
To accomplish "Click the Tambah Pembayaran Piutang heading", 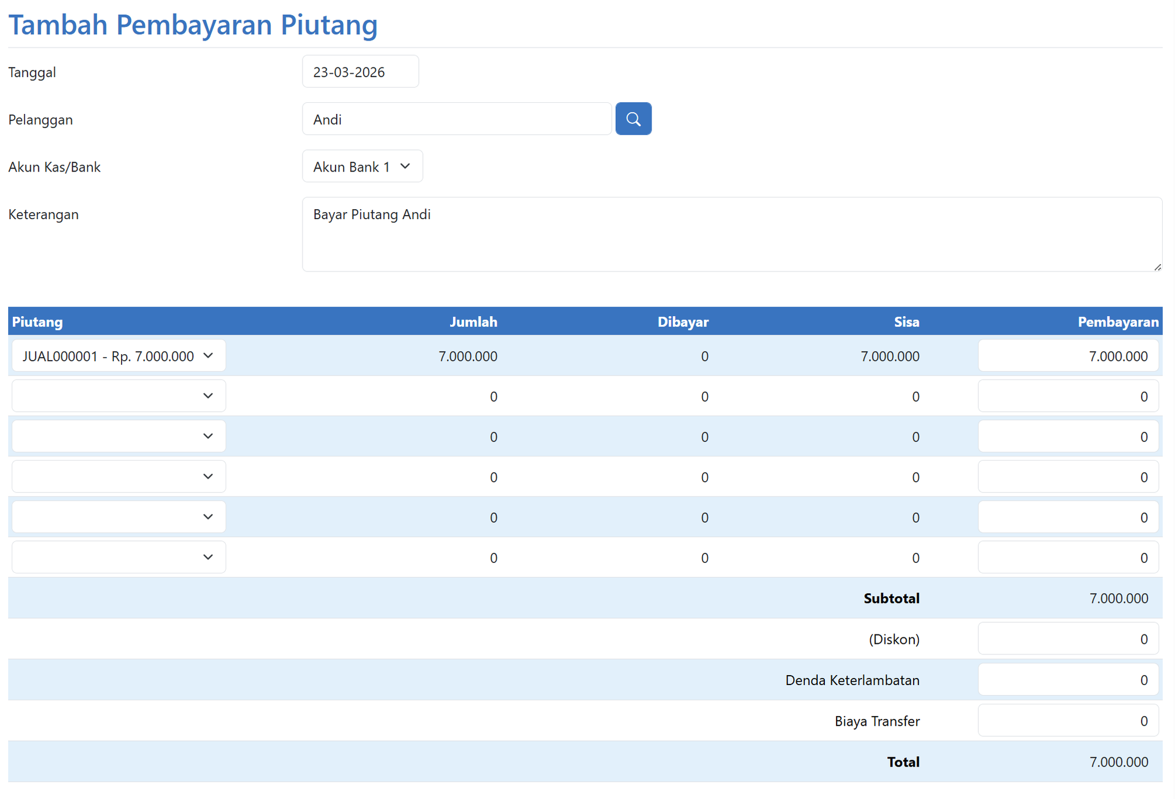I will point(193,25).
